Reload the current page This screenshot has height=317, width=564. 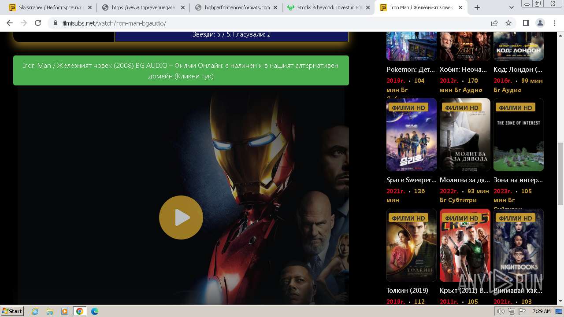(38, 23)
